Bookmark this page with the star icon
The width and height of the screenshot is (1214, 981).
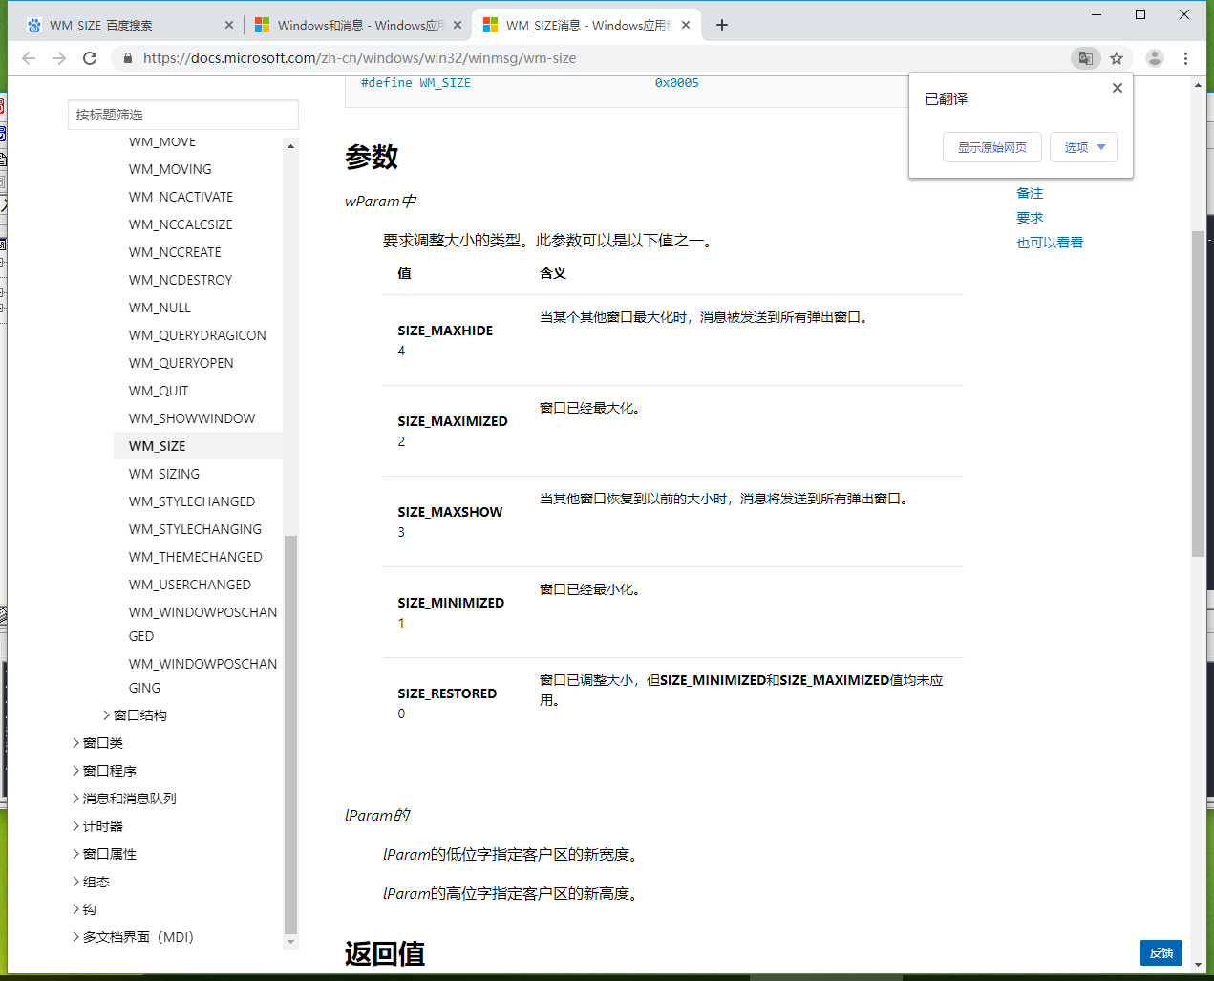click(x=1117, y=58)
